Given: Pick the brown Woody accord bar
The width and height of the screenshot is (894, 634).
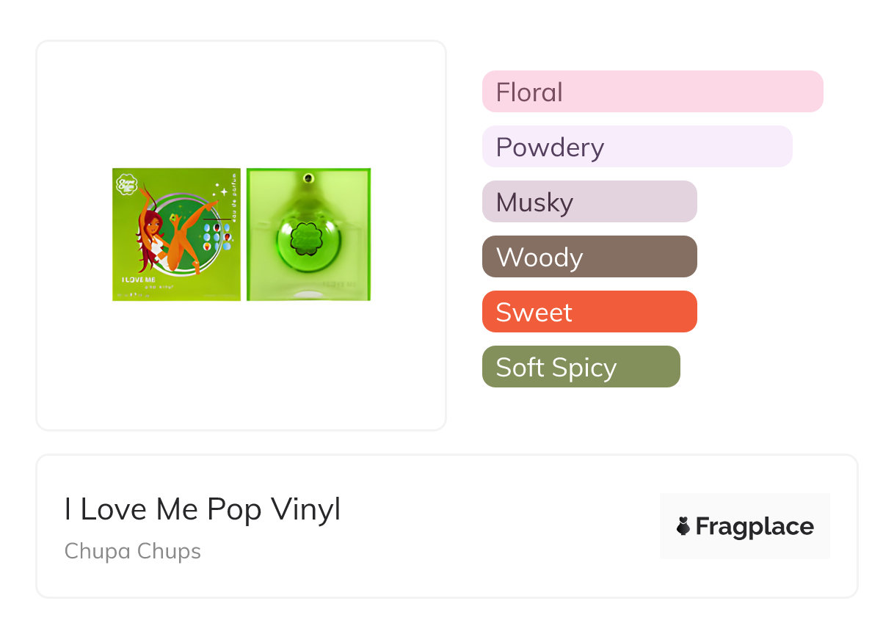Looking at the screenshot, I should [589, 257].
